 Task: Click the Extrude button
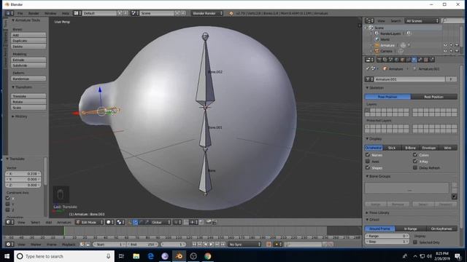click(28, 60)
